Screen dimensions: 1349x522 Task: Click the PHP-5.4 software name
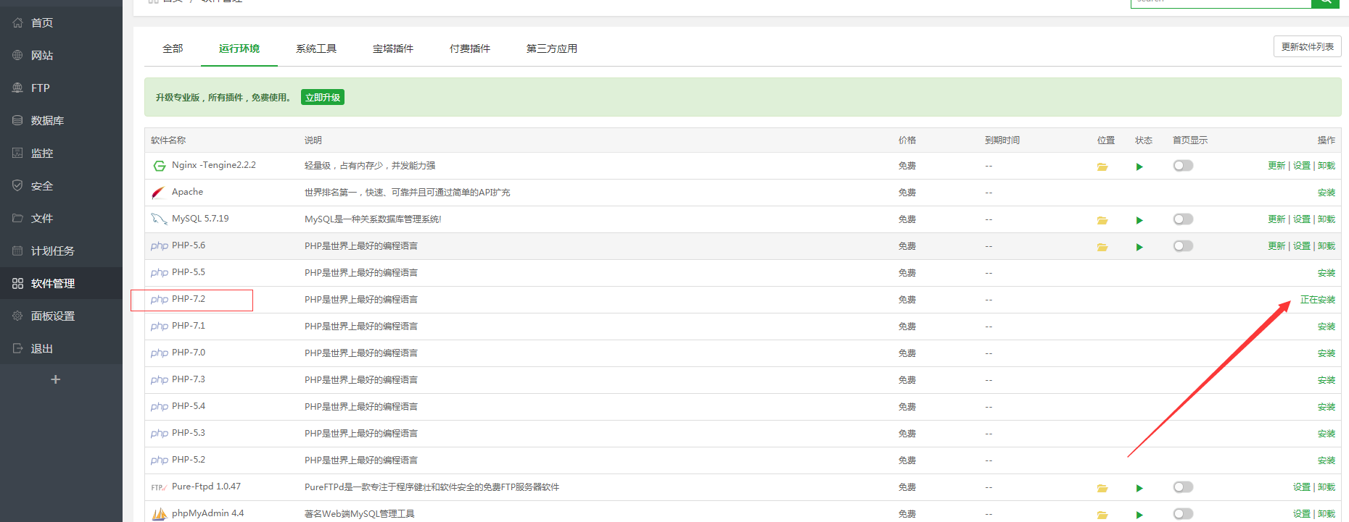tap(189, 406)
